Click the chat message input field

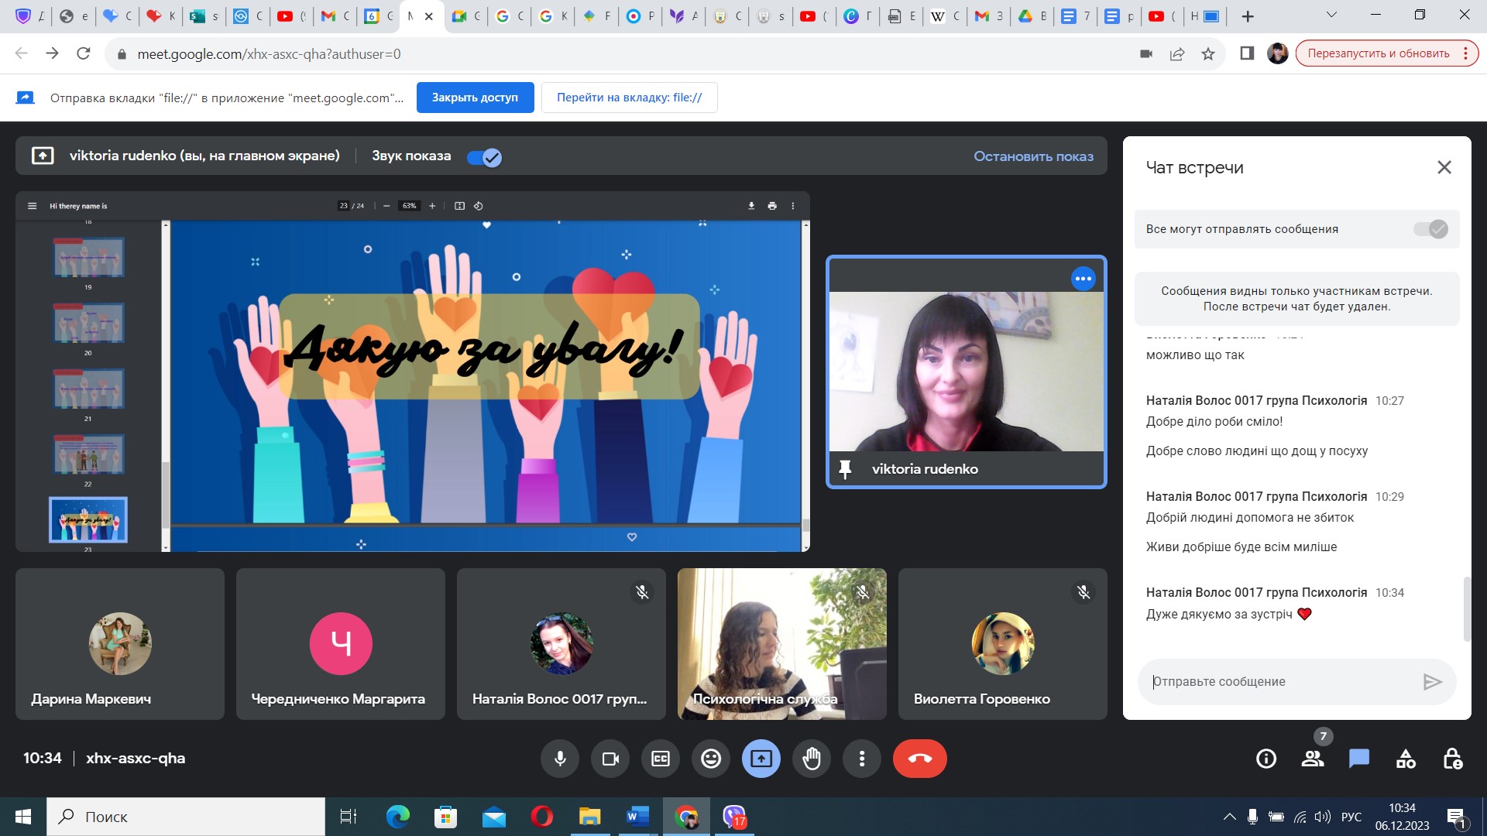1282,681
